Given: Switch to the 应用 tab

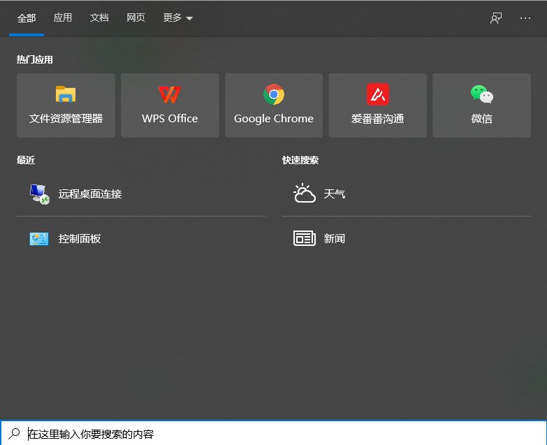Looking at the screenshot, I should coord(63,17).
